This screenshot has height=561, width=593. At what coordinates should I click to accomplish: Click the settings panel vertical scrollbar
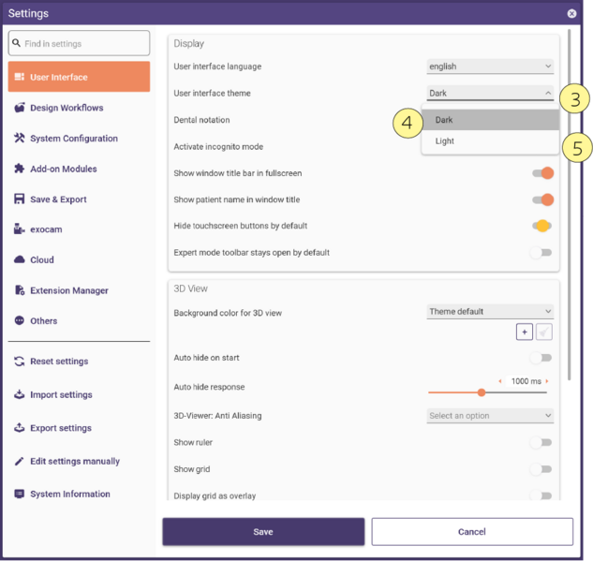click(569, 204)
